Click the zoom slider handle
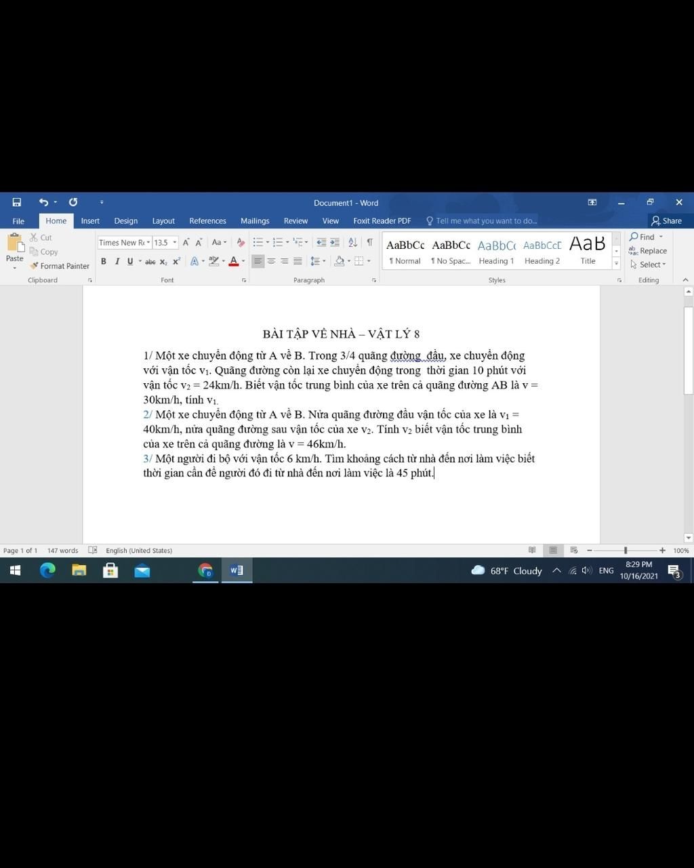The width and height of the screenshot is (694, 868). click(626, 550)
